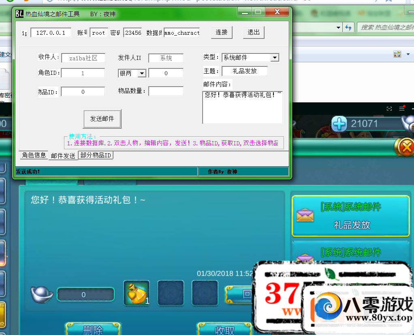Click the 邮件内容 message text area
414x335 pixels.
click(242, 107)
